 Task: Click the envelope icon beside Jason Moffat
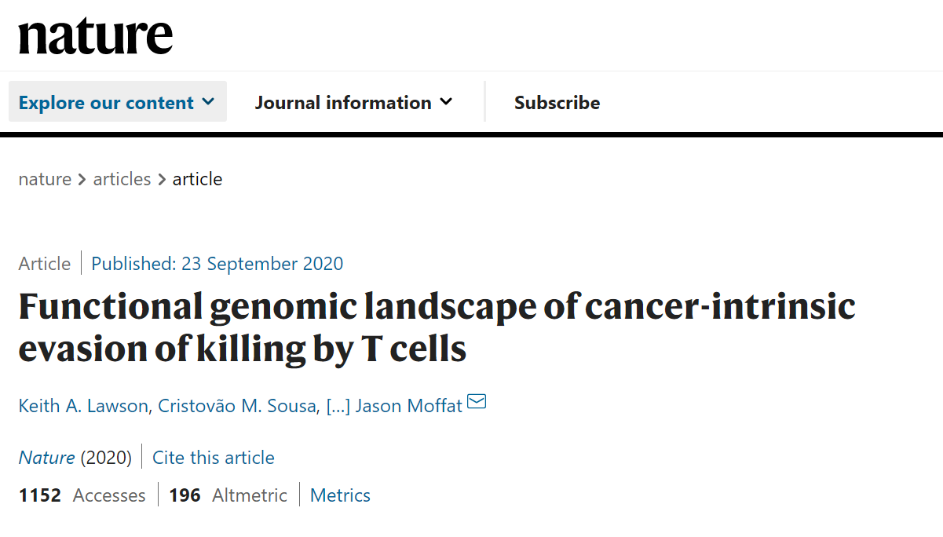(x=477, y=402)
